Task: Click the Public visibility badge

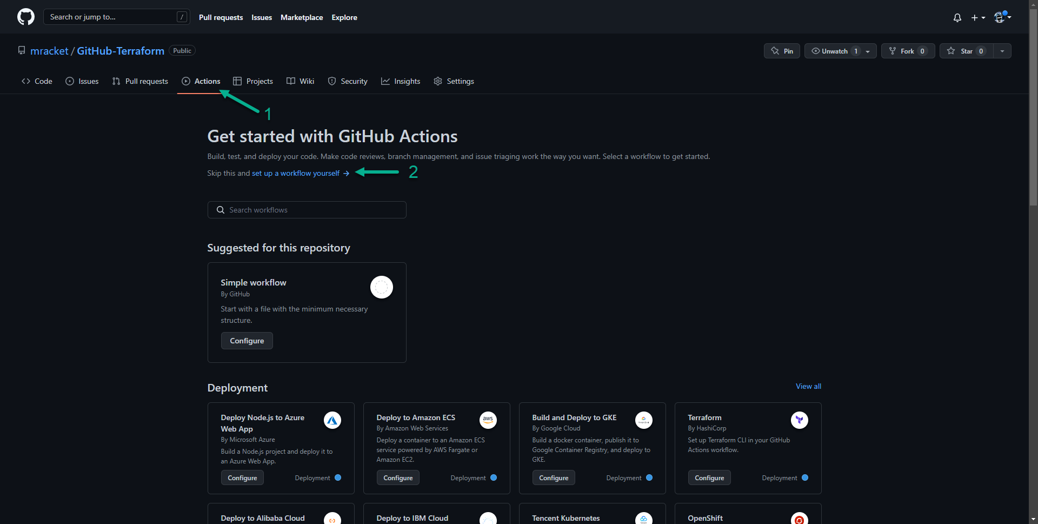Action: (x=182, y=50)
